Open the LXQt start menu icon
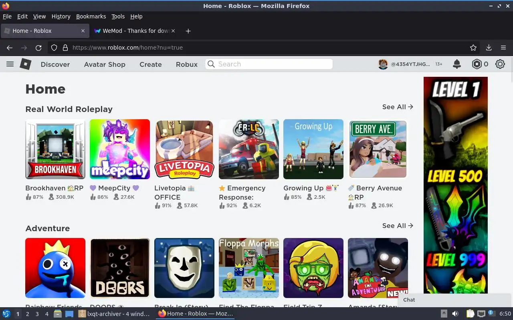 coord(6,314)
